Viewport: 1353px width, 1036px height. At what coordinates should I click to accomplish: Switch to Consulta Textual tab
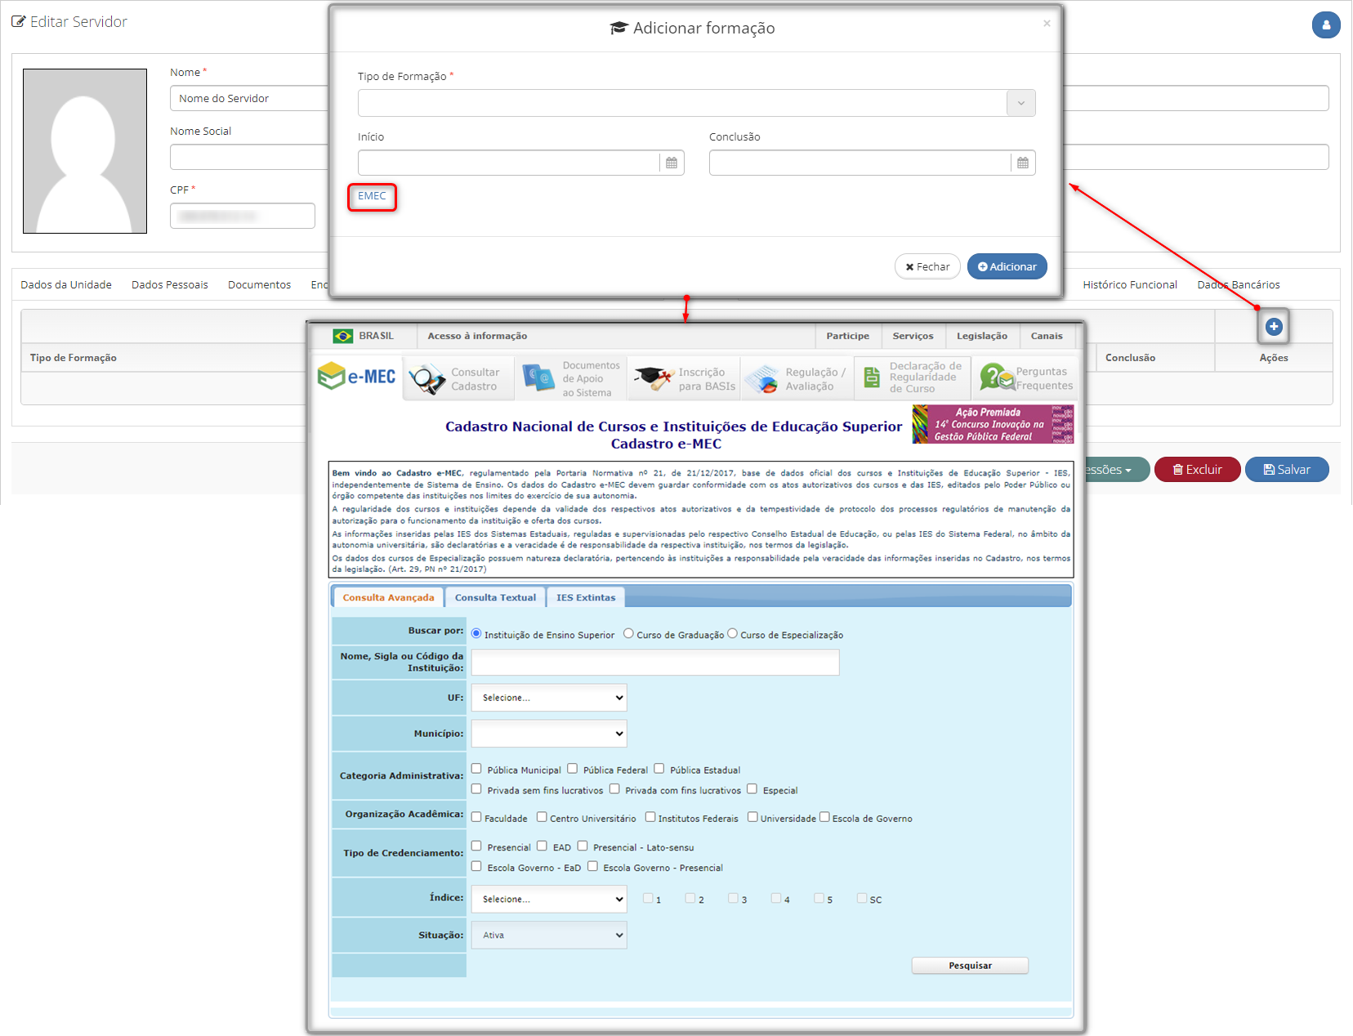(x=495, y=597)
